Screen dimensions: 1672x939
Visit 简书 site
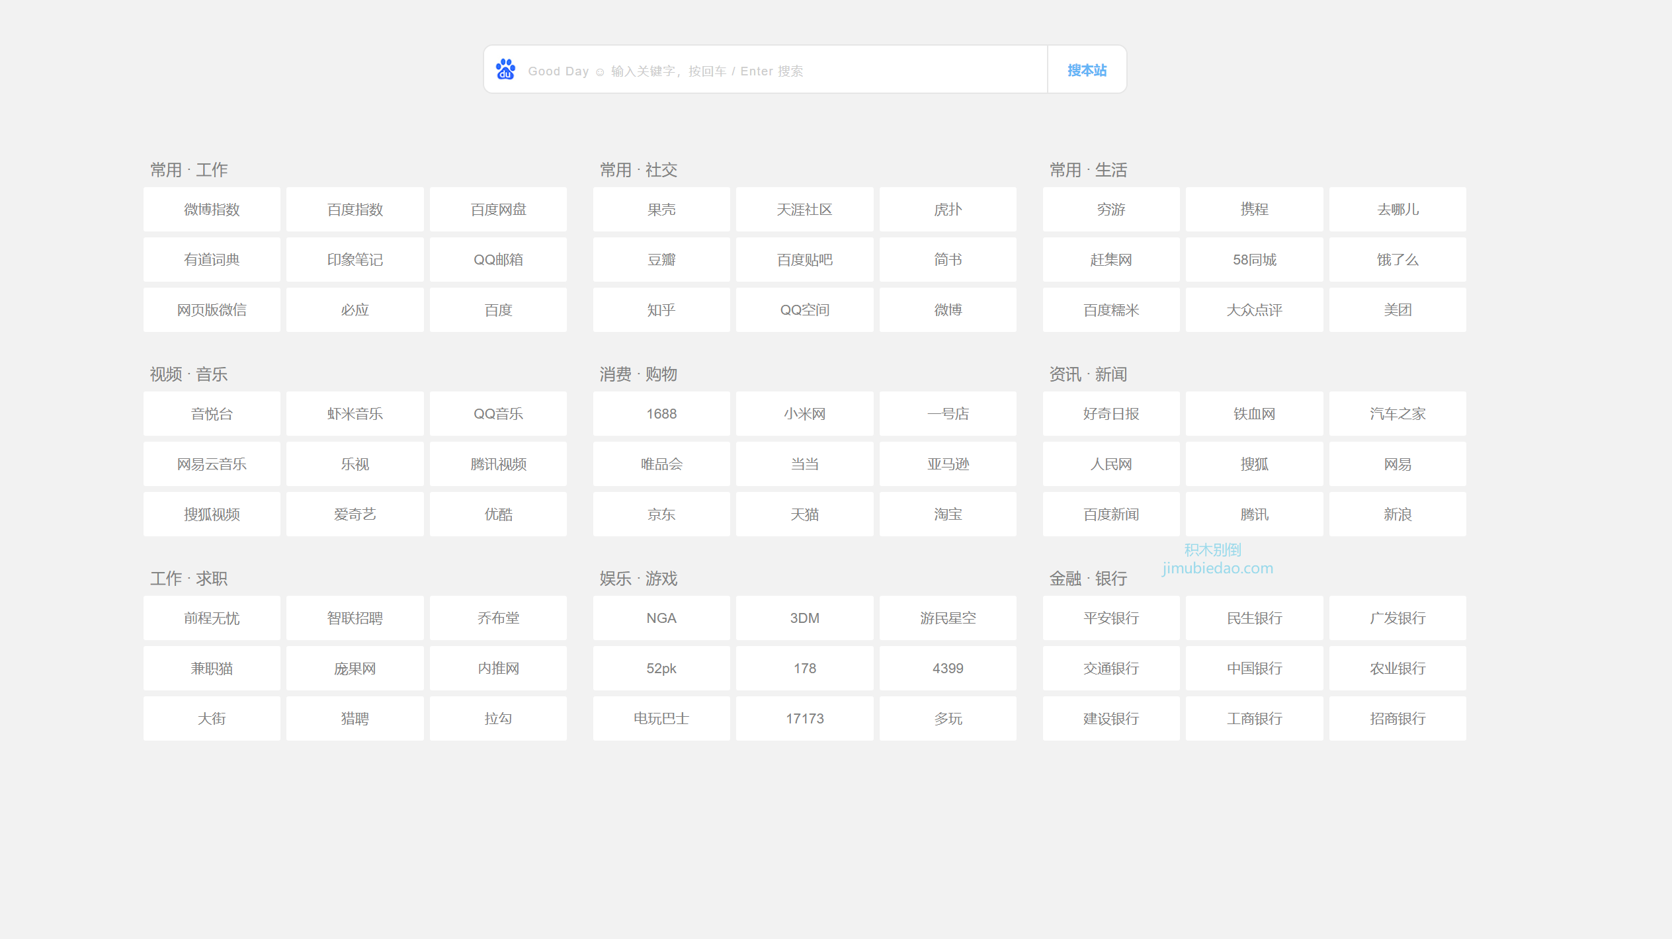pos(948,260)
